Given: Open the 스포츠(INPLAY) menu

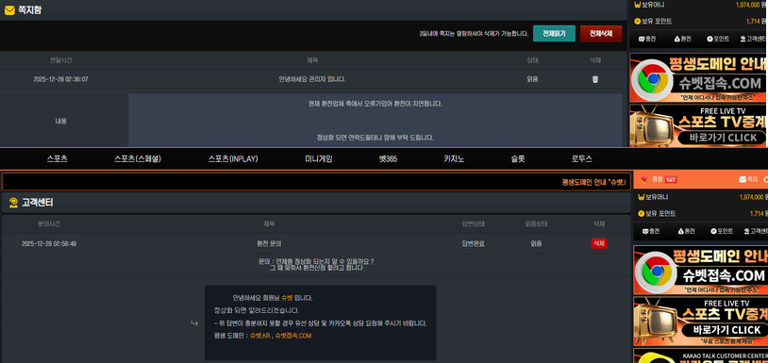Looking at the screenshot, I should coord(233,159).
